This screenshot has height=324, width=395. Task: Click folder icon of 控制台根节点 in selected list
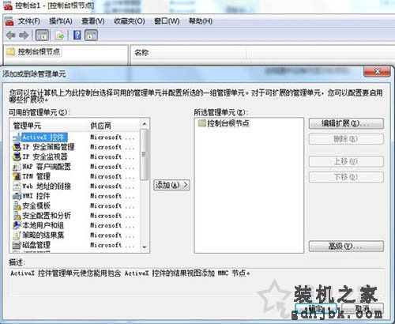pyautogui.click(x=202, y=123)
